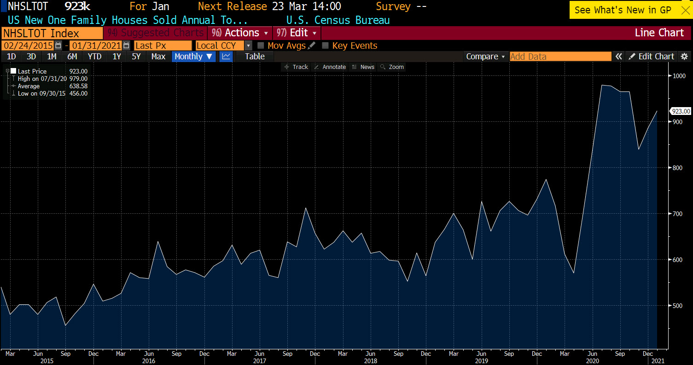Screen dimensions: 693x365
Task: Click the Last Price white color swatch
Action: click(x=13, y=71)
